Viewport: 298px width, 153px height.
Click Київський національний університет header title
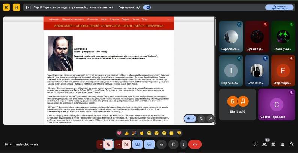109,26
